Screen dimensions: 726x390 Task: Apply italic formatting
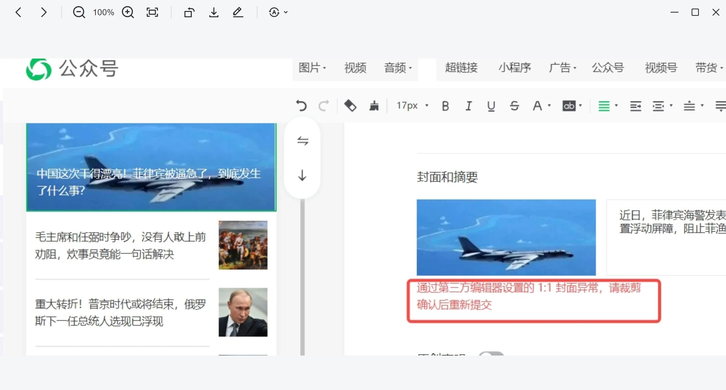point(468,106)
